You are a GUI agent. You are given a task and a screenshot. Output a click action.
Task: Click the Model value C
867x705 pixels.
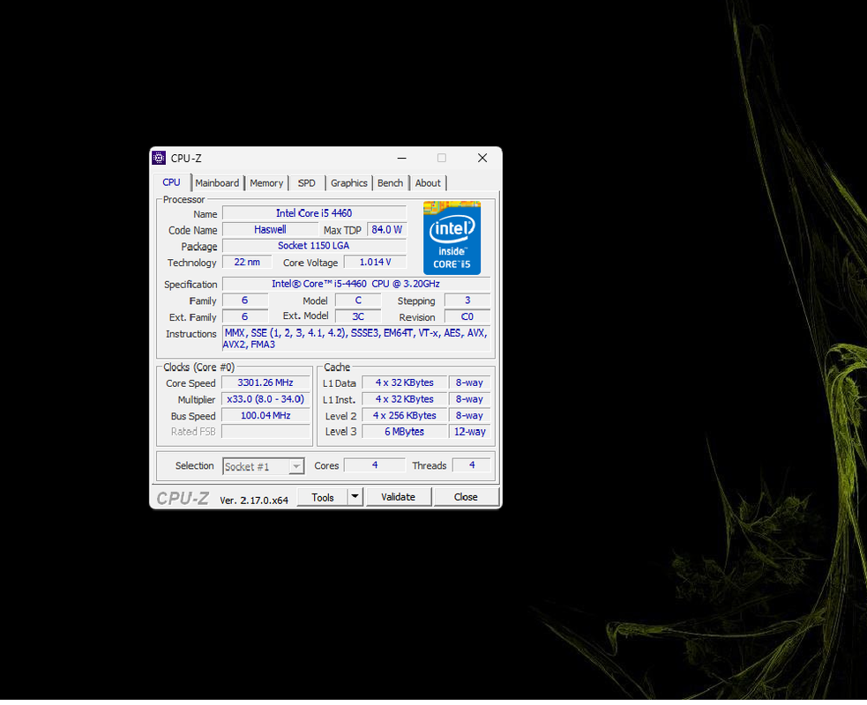pyautogui.click(x=358, y=301)
